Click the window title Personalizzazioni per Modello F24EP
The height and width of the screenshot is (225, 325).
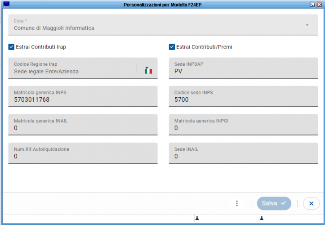[x=163, y=4]
